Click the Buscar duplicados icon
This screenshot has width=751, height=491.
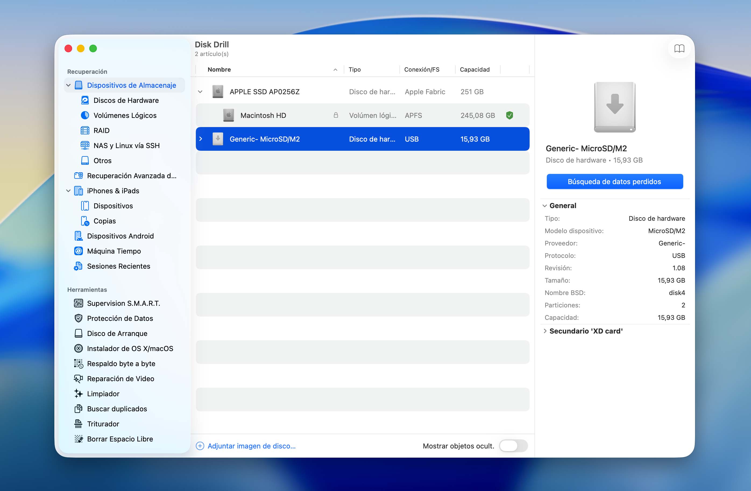point(78,409)
